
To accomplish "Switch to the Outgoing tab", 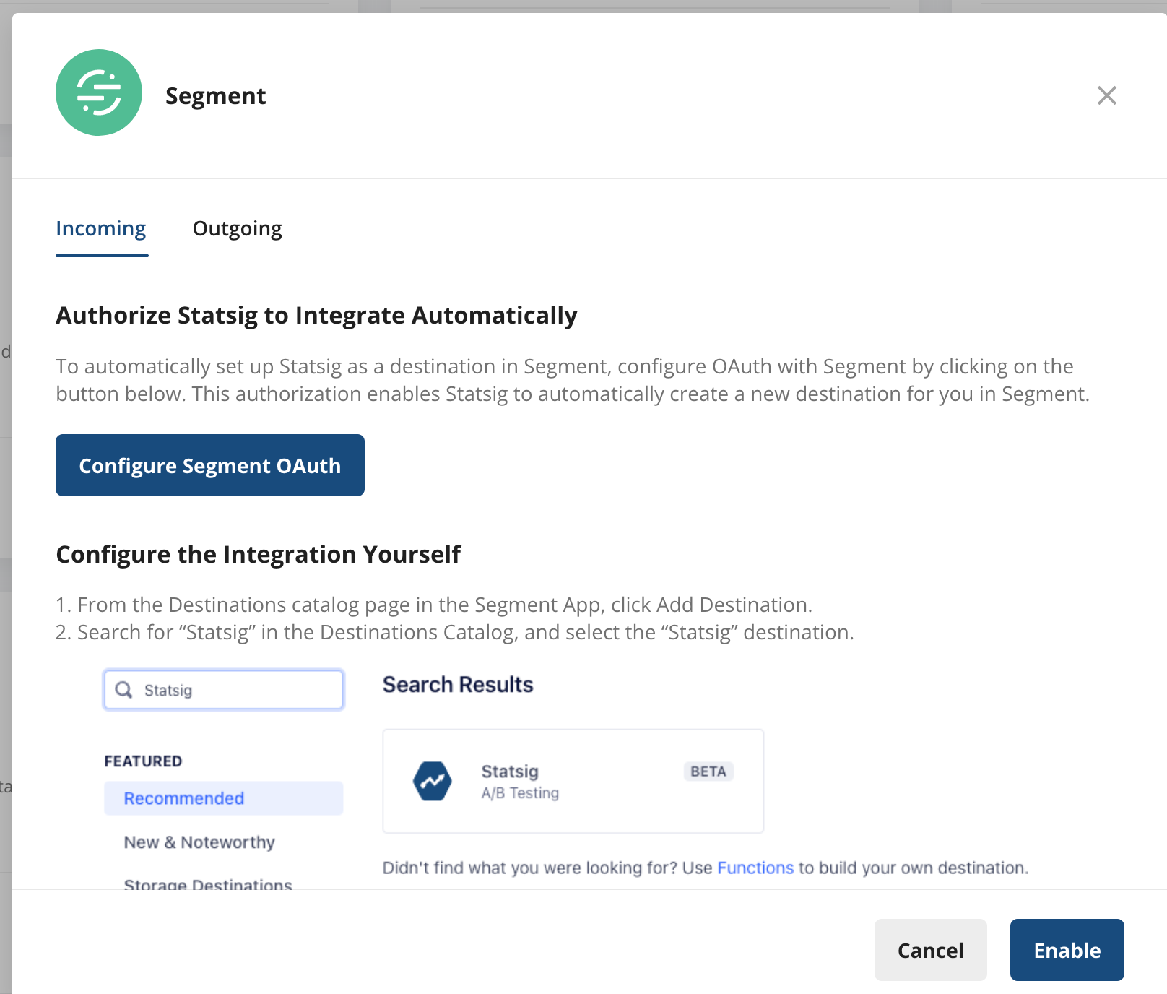I will (x=237, y=228).
